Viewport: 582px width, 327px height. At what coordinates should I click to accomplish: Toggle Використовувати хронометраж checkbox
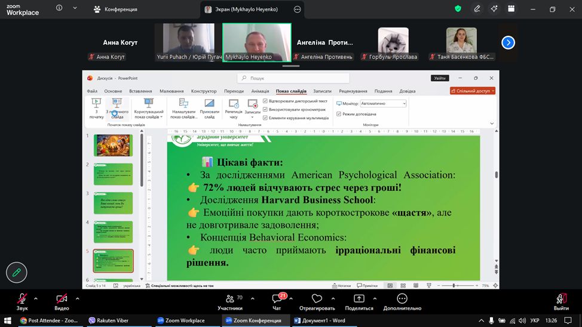tap(265, 109)
